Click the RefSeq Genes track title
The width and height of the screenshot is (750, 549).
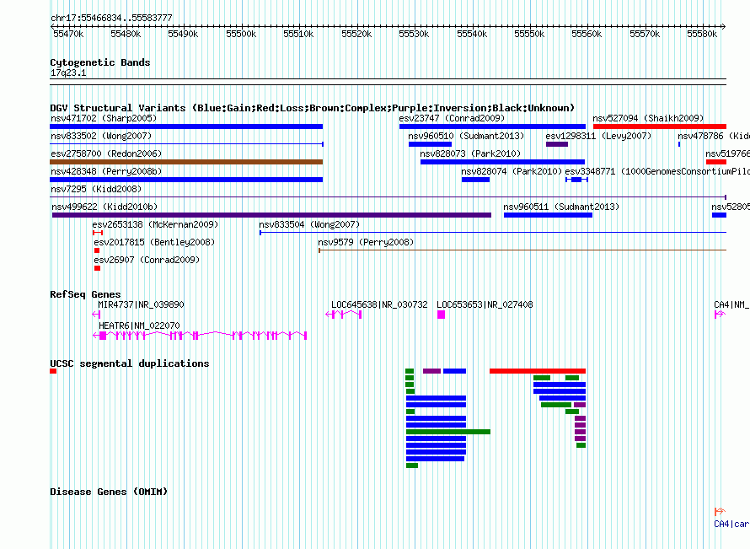[85, 294]
